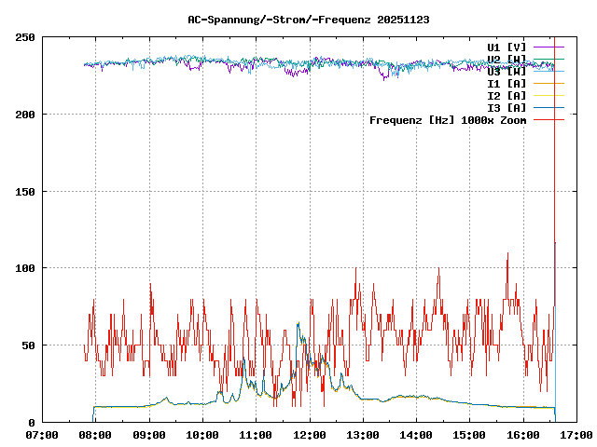Select the I1 [A] legend label
Image resolution: width=597 pixels, height=447 pixels.
[x=507, y=83]
